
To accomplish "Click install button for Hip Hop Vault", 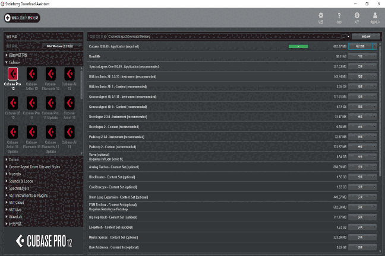I will (360, 217).
